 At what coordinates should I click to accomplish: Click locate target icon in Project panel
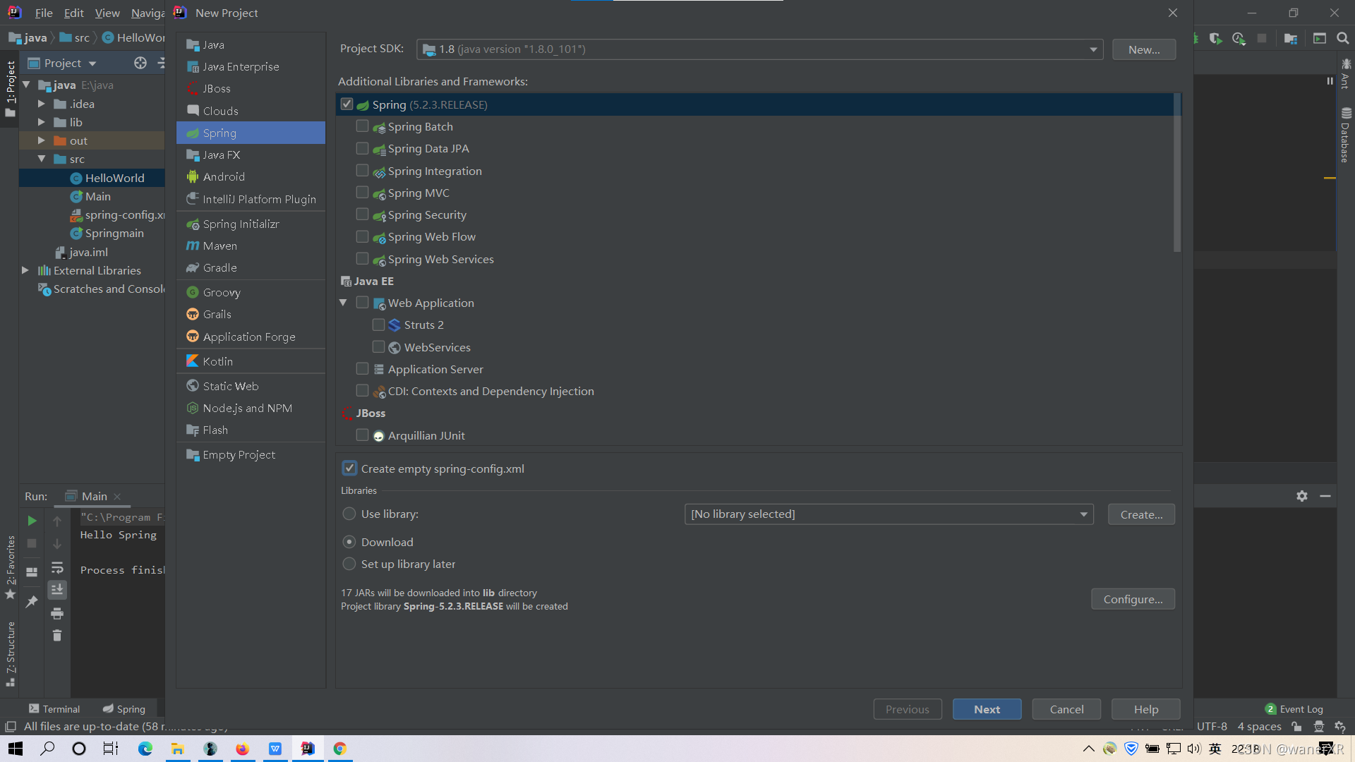pyautogui.click(x=140, y=63)
